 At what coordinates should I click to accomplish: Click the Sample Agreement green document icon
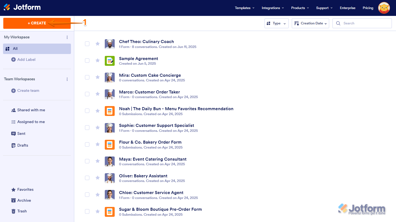(x=110, y=61)
